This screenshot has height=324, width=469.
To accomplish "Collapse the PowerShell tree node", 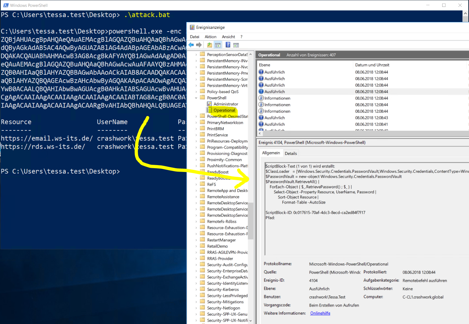I will point(196,98).
